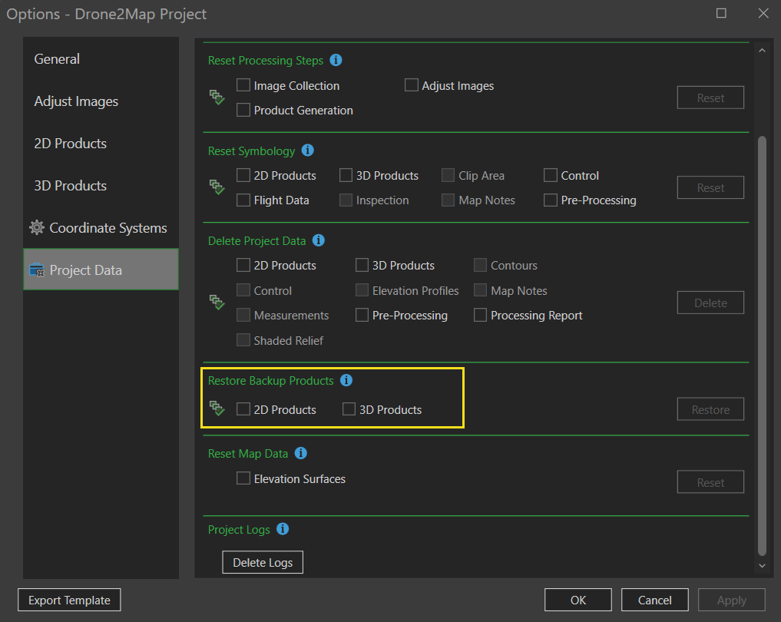Open info icon beside Reset Map Data
Screen dimensions: 781x622
point(301,453)
